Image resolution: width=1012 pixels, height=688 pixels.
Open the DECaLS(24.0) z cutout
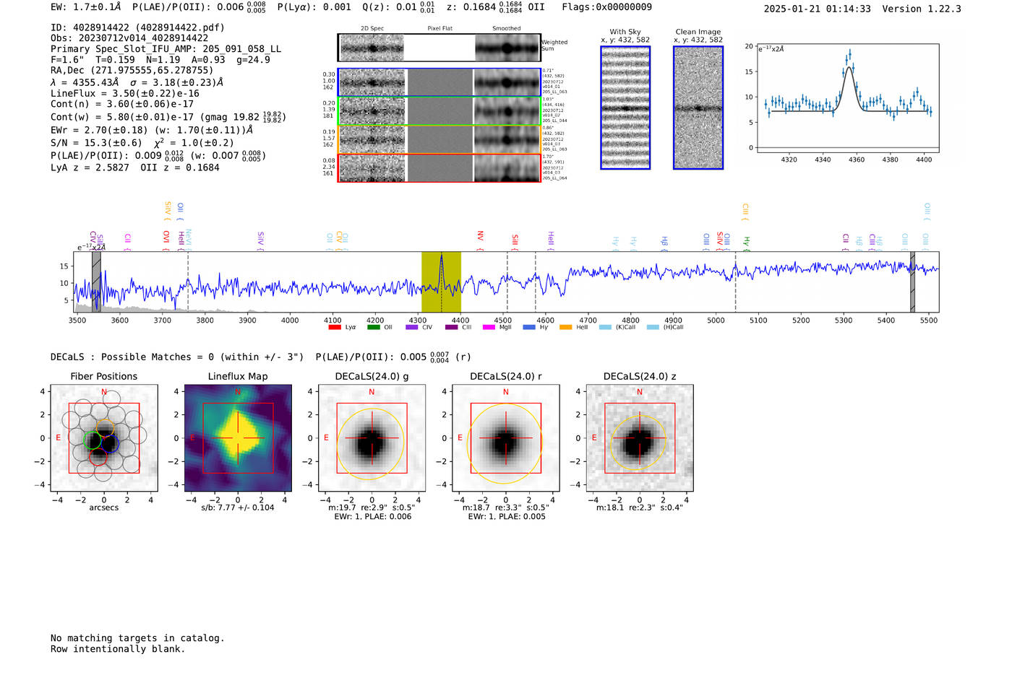pos(640,438)
